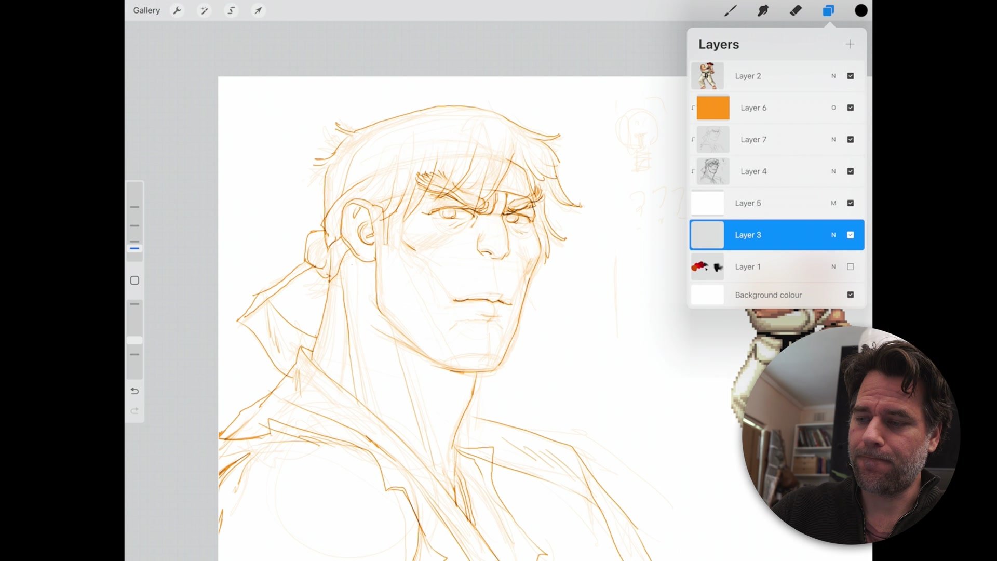Viewport: 997px width, 561px height.
Task: Select the Smudge tool
Action: pyautogui.click(x=763, y=10)
